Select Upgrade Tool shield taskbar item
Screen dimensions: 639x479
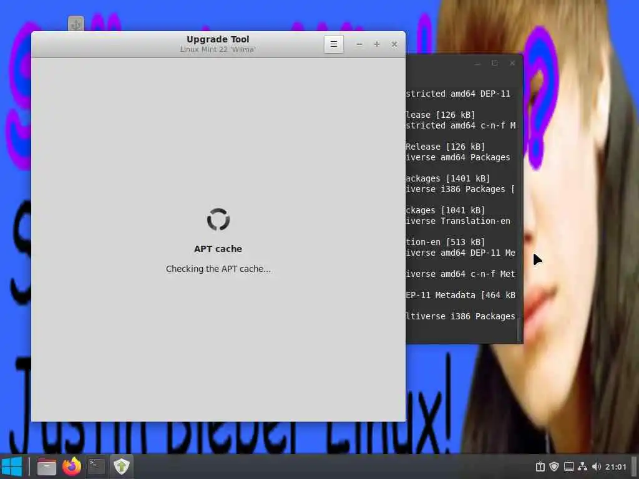click(122, 467)
